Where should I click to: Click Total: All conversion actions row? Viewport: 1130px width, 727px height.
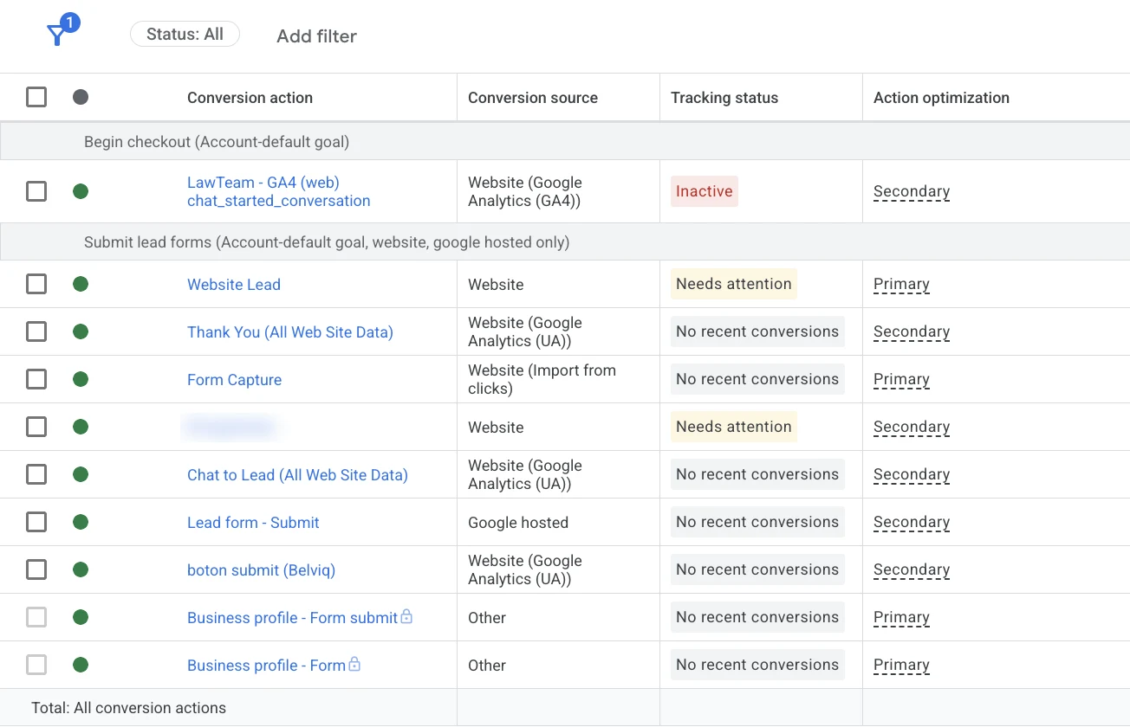click(565, 708)
